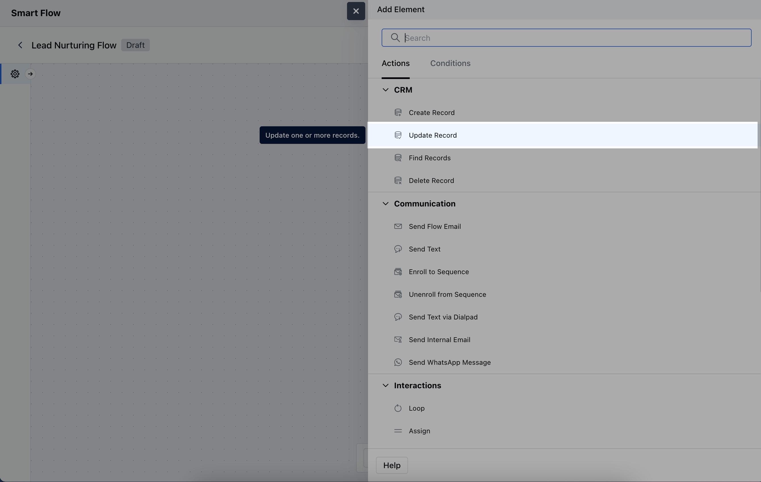Click the Loop circular arrow icon

tap(398, 408)
